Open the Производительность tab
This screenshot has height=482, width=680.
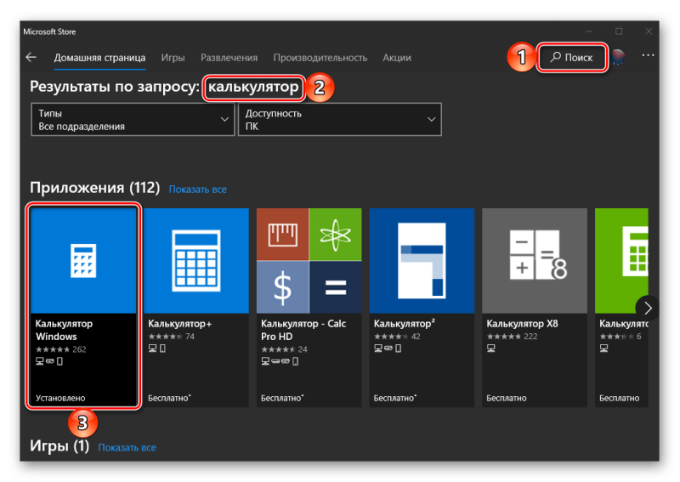(320, 58)
